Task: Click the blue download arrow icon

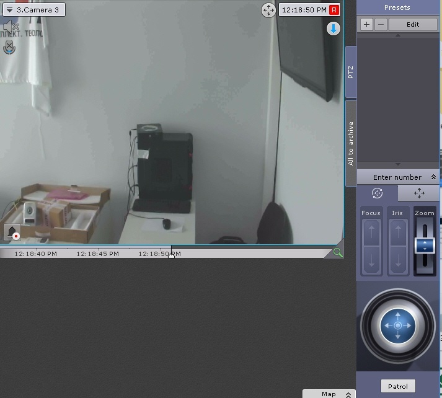Action: pos(334,29)
